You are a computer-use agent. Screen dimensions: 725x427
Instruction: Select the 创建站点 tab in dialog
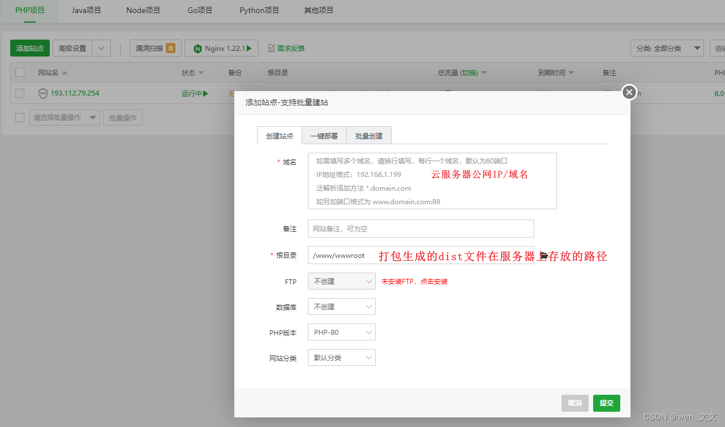[280, 136]
